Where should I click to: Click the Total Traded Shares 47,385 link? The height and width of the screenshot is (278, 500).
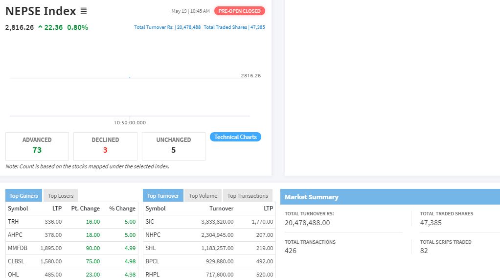[234, 27]
